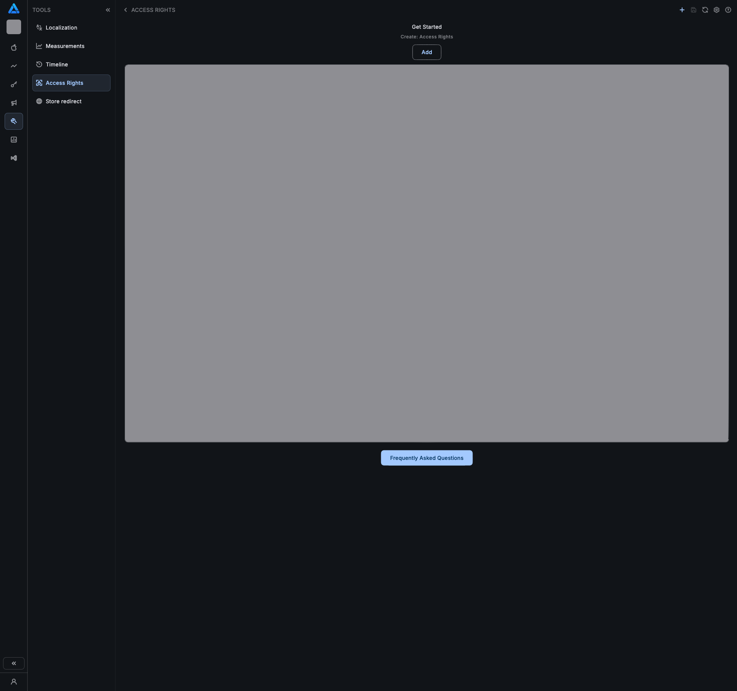737x691 pixels.
Task: Click the refresh icon in top toolbar
Action: (705, 10)
